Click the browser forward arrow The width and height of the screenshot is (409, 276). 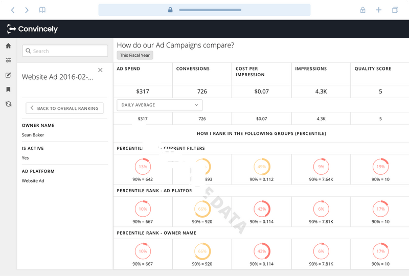[x=27, y=10]
